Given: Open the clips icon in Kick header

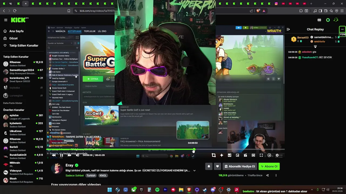Looking at the screenshot, I should pos(319,20).
